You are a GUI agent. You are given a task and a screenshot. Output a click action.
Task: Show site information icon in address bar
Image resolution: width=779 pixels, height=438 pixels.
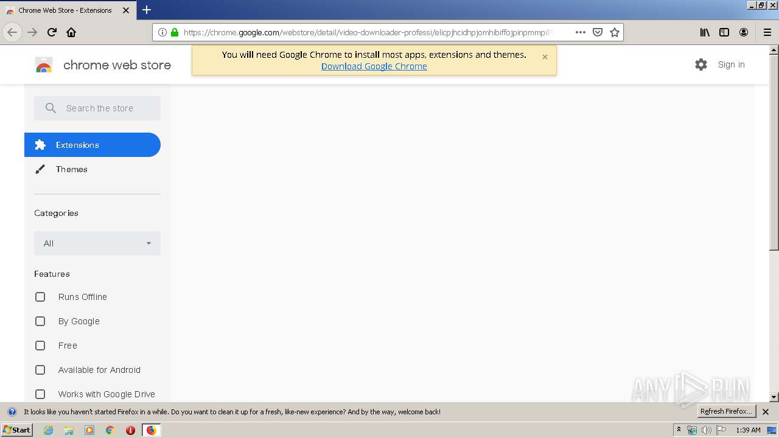[x=162, y=32]
